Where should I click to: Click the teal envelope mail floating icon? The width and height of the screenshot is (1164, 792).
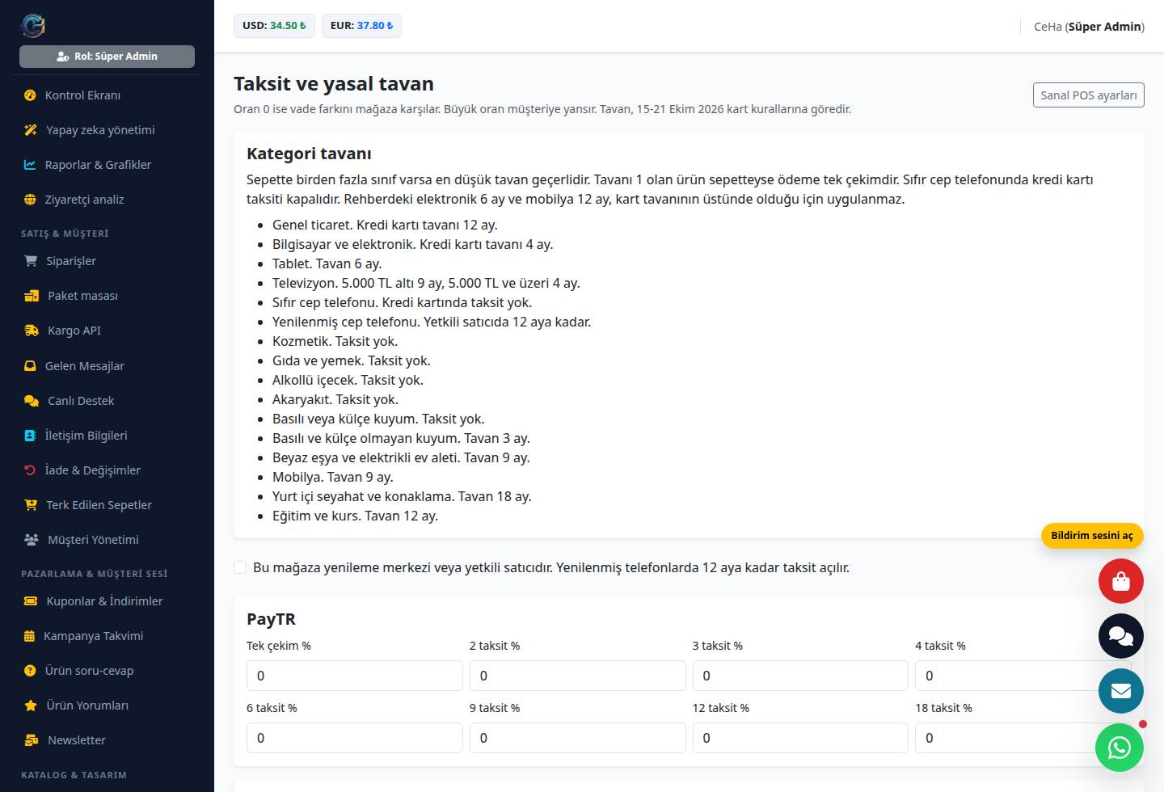1120,691
